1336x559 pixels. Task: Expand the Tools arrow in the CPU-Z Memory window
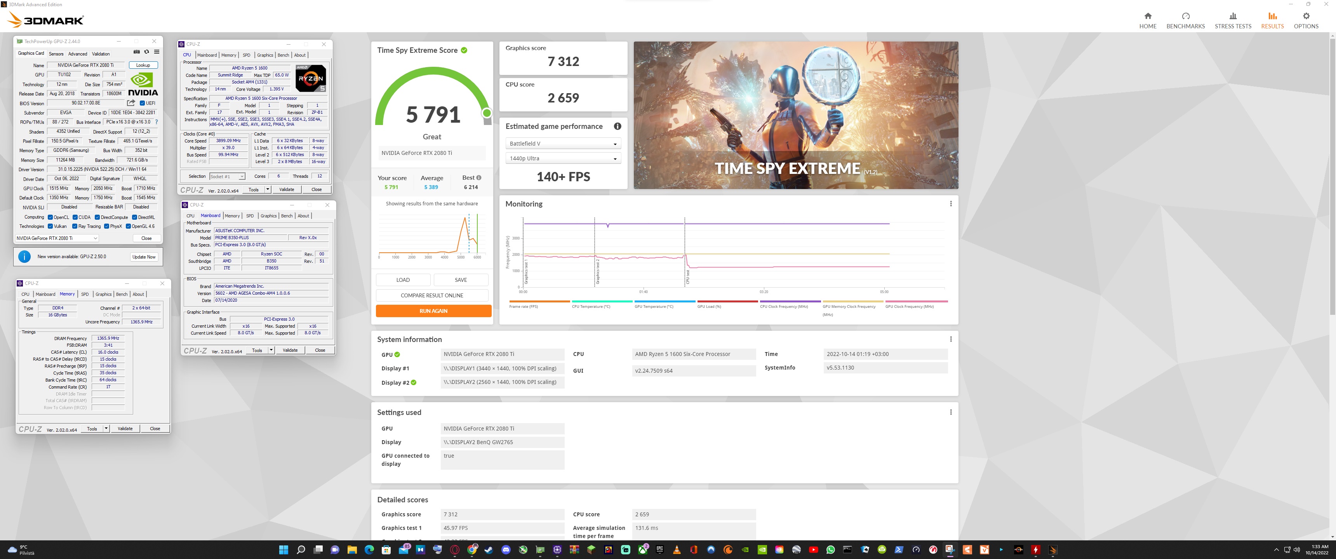(x=106, y=428)
